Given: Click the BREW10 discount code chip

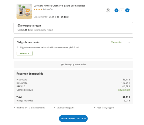Looking at the screenshot, I should pos(25,53).
